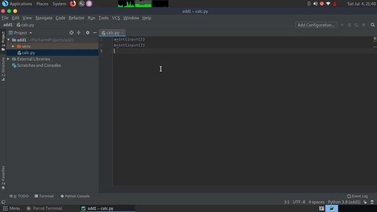Open the View menu
Image resolution: width=377 pixels, height=212 pixels.
point(27,18)
